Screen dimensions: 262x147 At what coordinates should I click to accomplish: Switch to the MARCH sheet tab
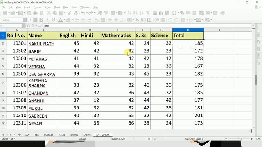(x=48, y=134)
